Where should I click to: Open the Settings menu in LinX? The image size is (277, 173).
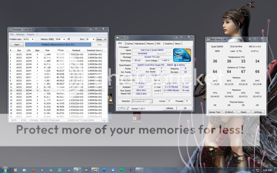pos(20,34)
